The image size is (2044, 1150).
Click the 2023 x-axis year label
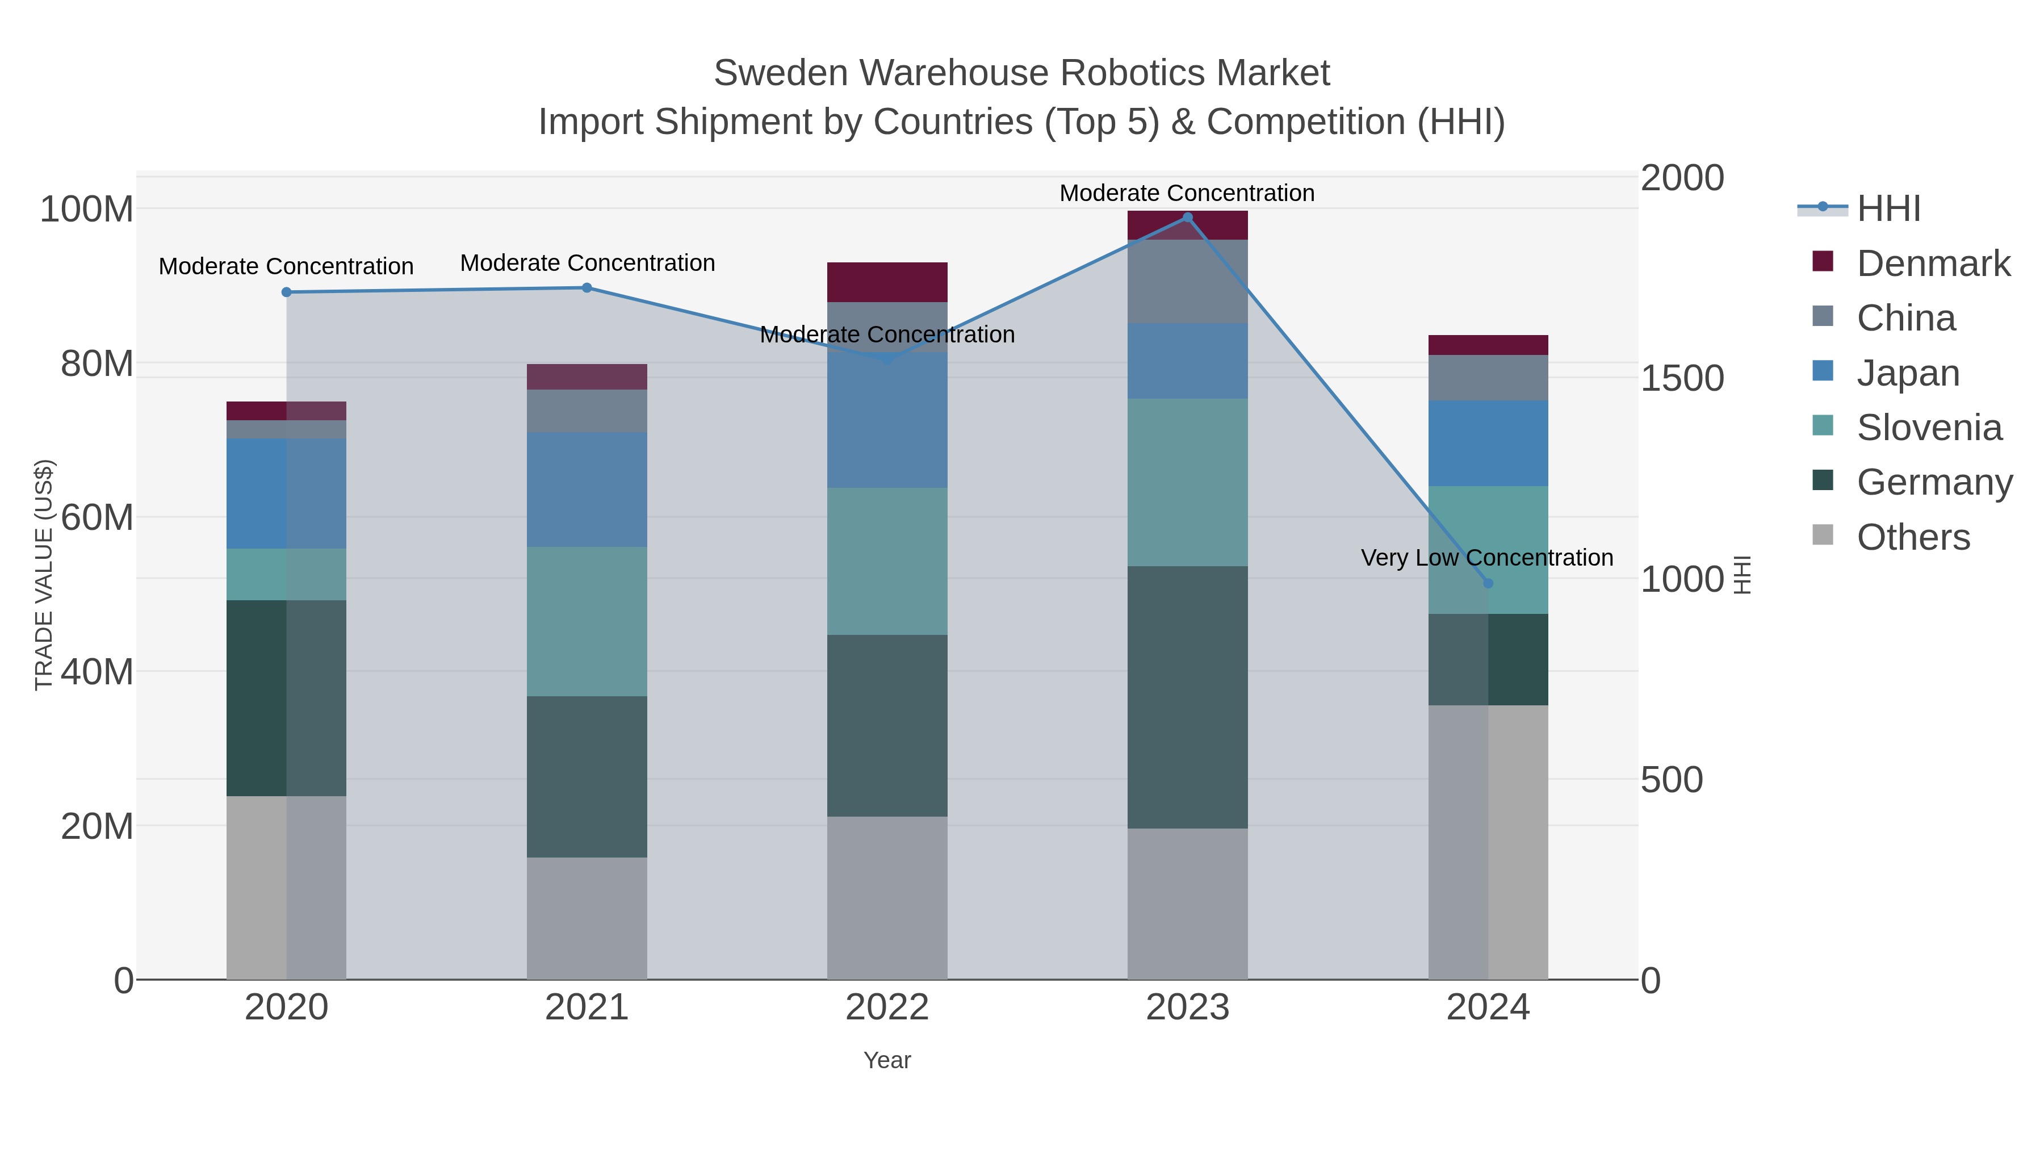click(x=1188, y=1008)
